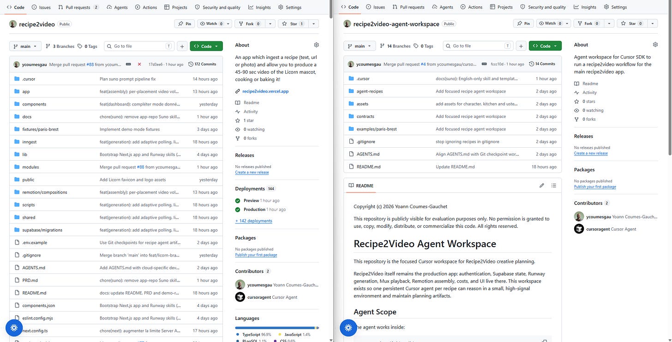Open the cursoragent contributor avatar in recipe2video
This screenshot has height=342, width=672.
[240, 297]
